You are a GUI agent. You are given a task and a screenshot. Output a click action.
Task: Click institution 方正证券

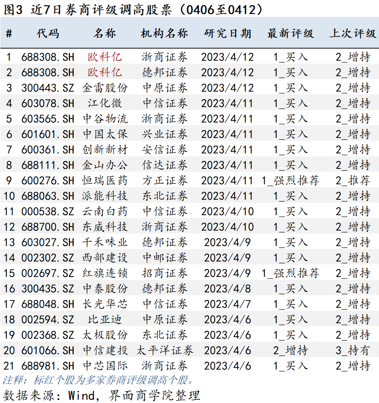click(x=164, y=181)
